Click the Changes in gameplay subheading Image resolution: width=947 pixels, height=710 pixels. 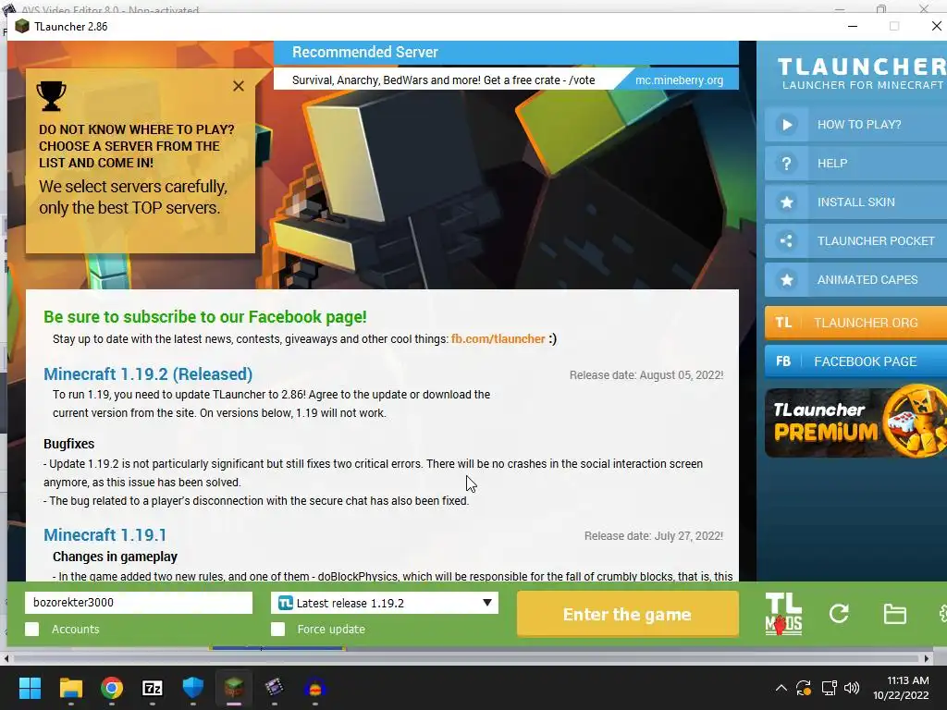point(115,557)
